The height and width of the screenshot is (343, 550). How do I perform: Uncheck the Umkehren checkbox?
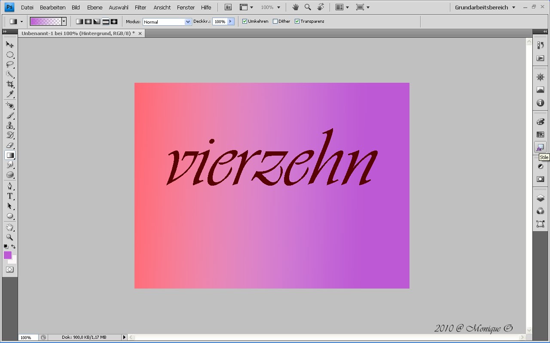point(245,21)
